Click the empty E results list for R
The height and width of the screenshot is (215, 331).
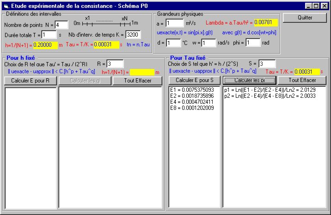(31, 148)
